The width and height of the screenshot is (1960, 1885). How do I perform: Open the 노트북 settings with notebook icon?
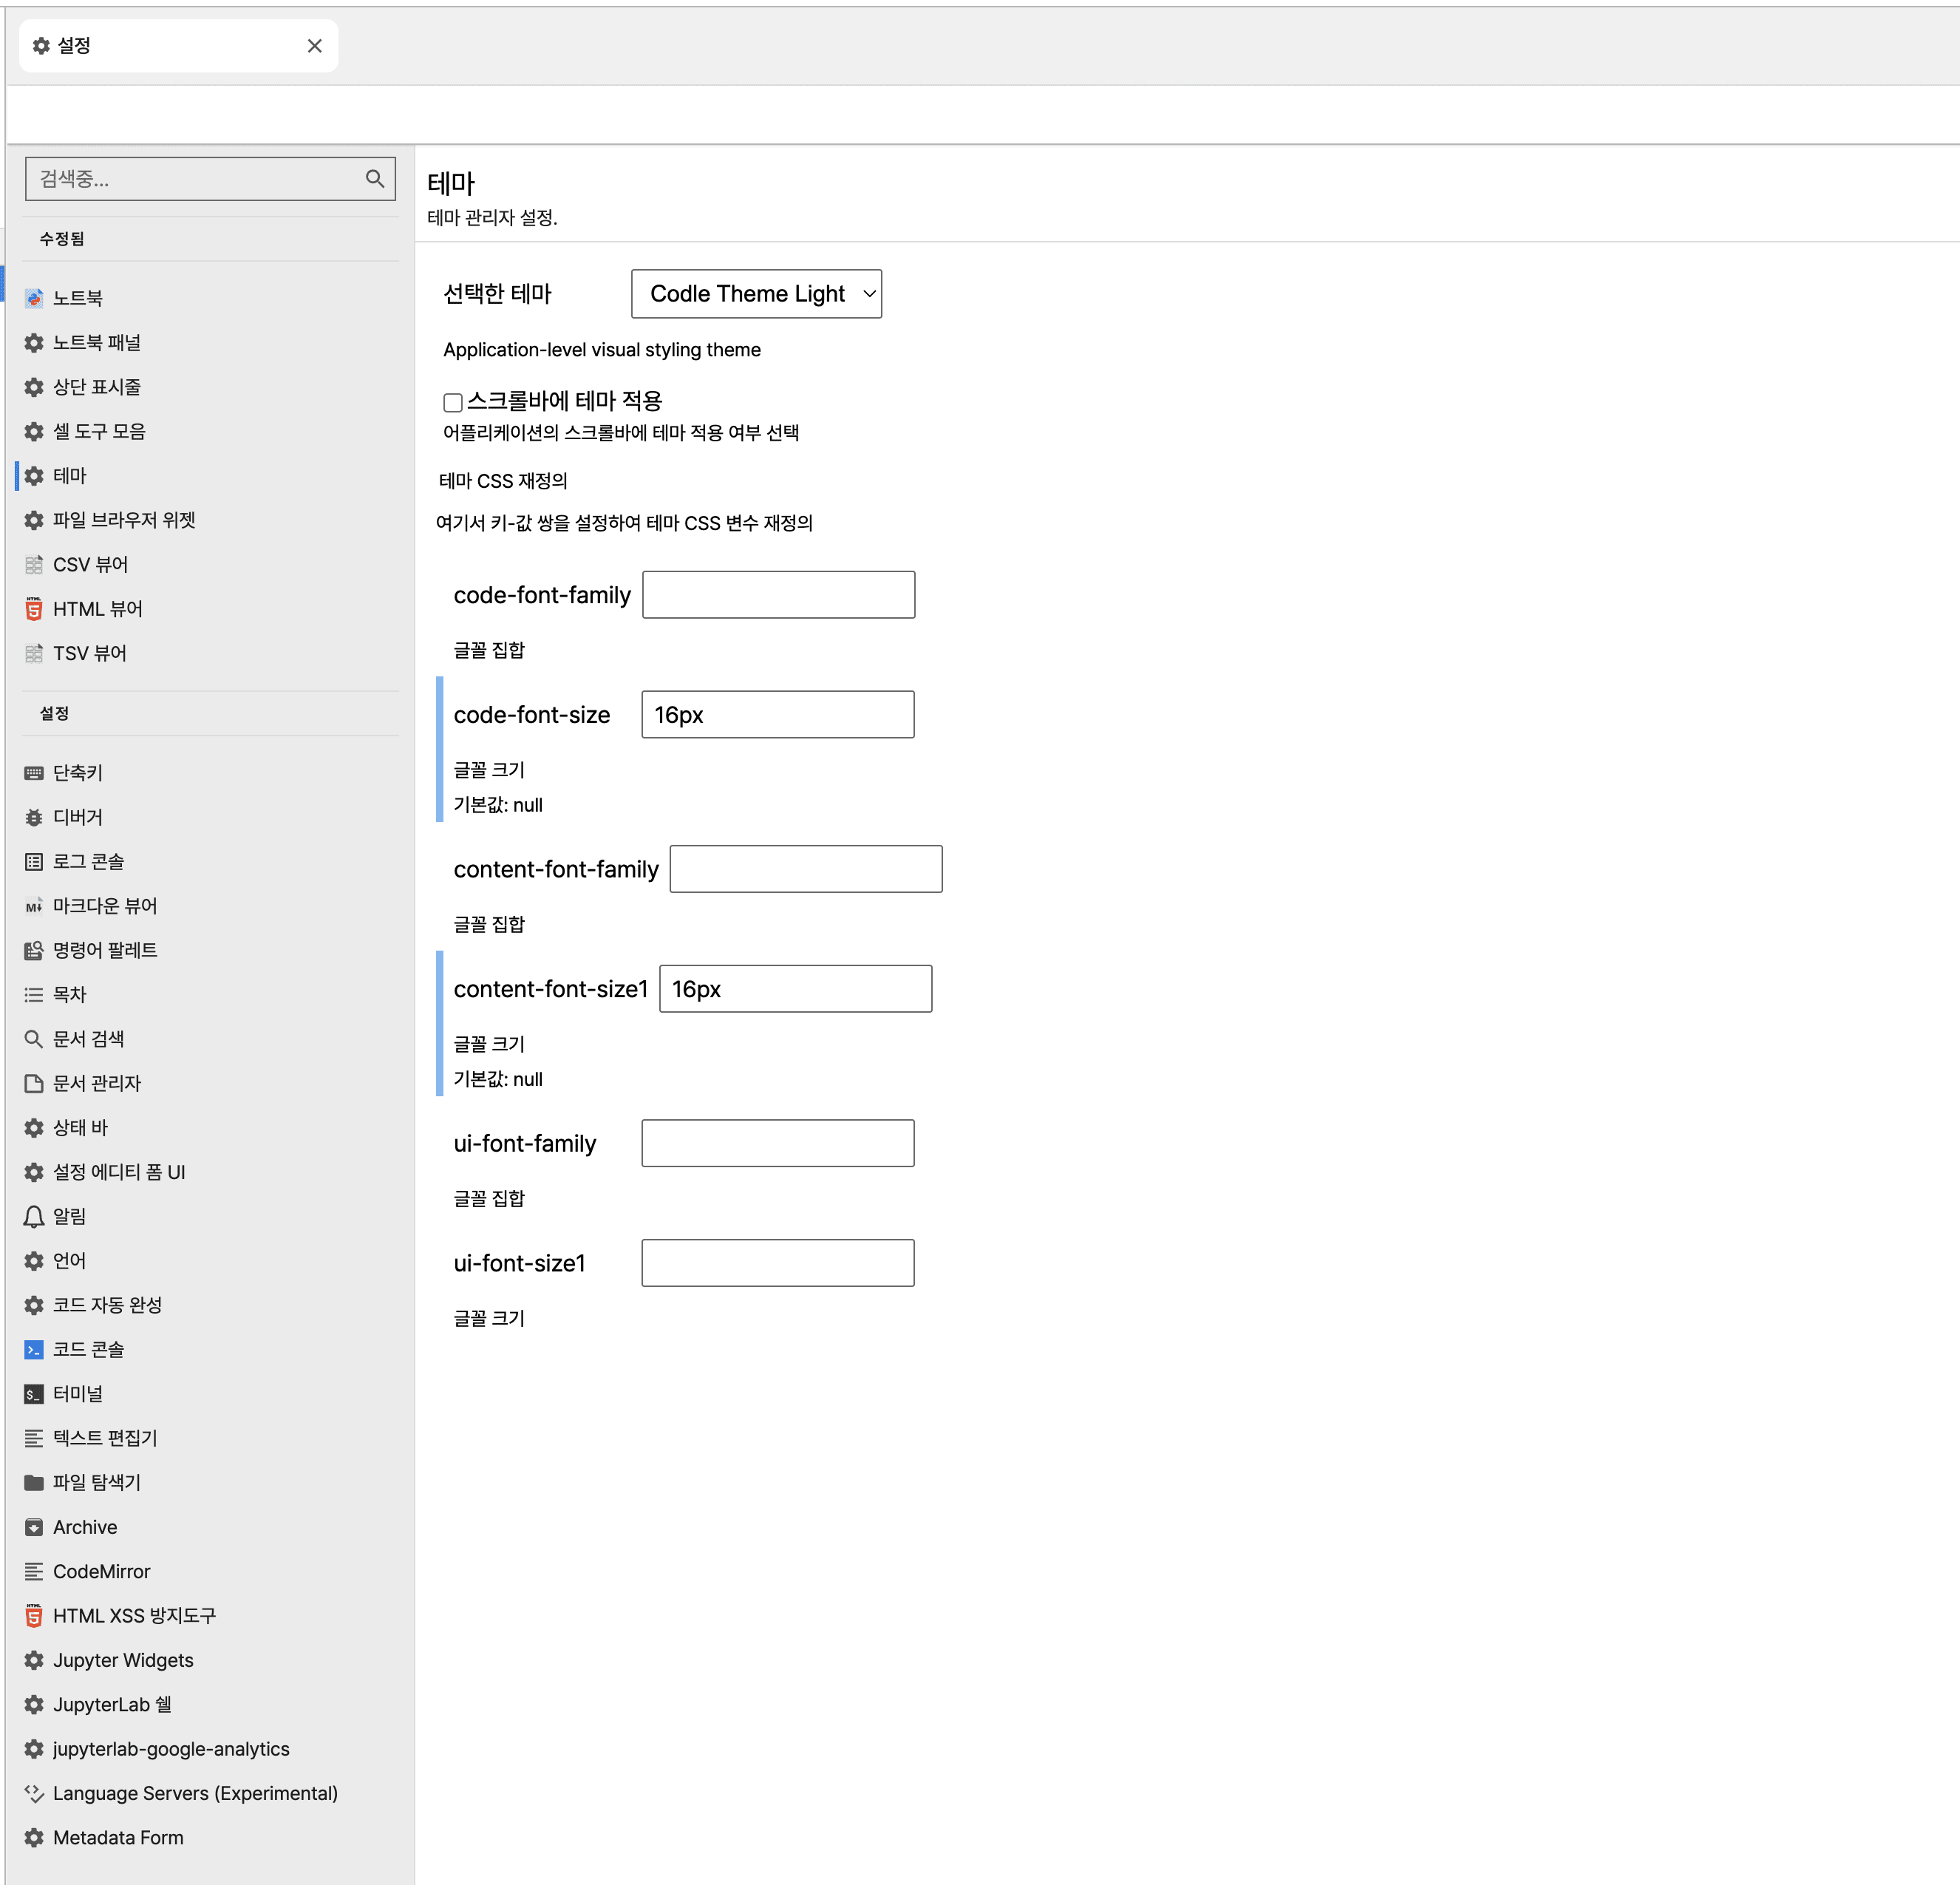pyautogui.click(x=34, y=298)
